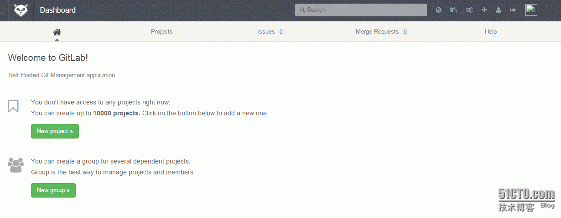561x218 pixels.
Task: Click the bookmark icon beside projects message
Action: click(x=13, y=106)
